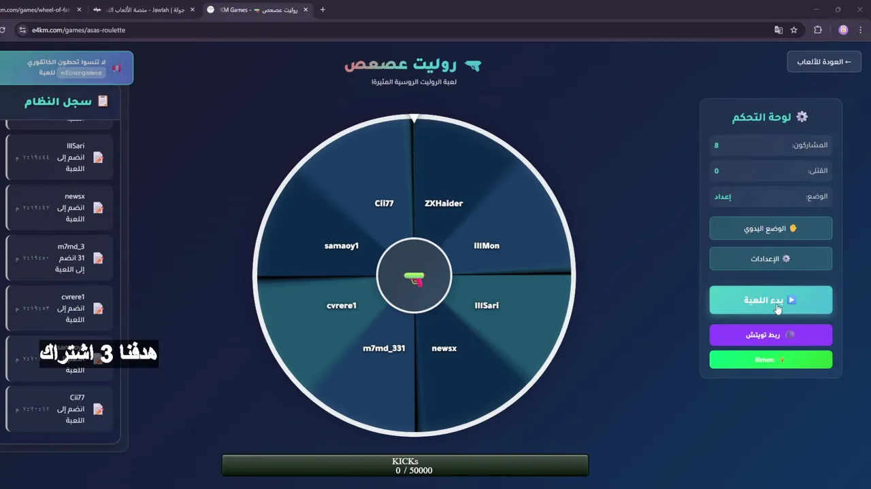Click the control panel gear icon
Image resolution: width=871 pixels, height=489 pixels.
click(x=802, y=117)
